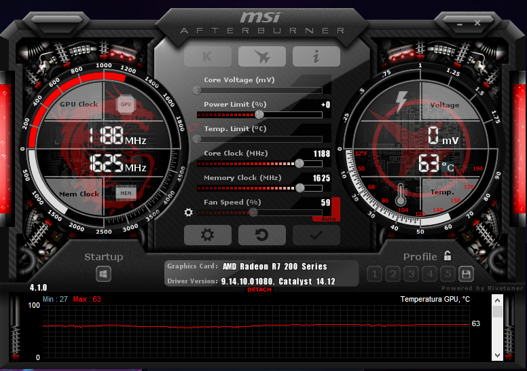527x371 pixels.
Task: Select profile slot 4
Action: (429, 274)
